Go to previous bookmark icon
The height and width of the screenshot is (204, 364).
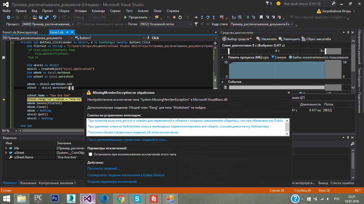(267, 17)
